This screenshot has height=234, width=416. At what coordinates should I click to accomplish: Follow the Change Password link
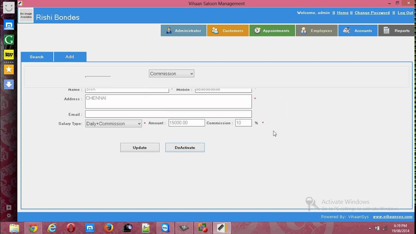(x=372, y=13)
